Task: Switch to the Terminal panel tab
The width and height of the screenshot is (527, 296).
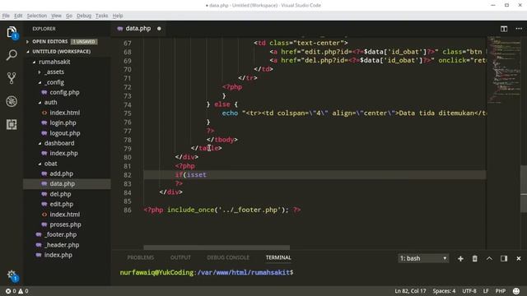Action: tap(278, 257)
